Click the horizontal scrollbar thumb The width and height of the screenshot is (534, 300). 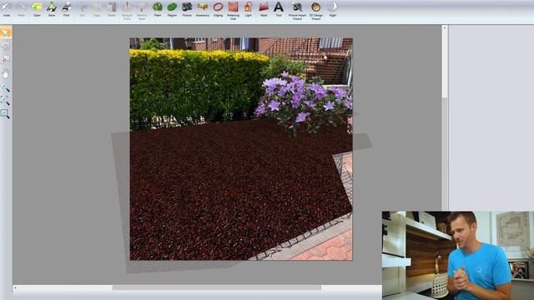click(217, 287)
